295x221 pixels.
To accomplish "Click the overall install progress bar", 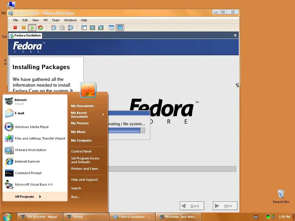I will pyautogui.click(x=172, y=169).
